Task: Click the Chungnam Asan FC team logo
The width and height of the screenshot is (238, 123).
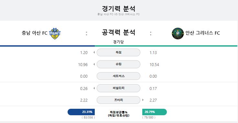Action: [x=55, y=33]
